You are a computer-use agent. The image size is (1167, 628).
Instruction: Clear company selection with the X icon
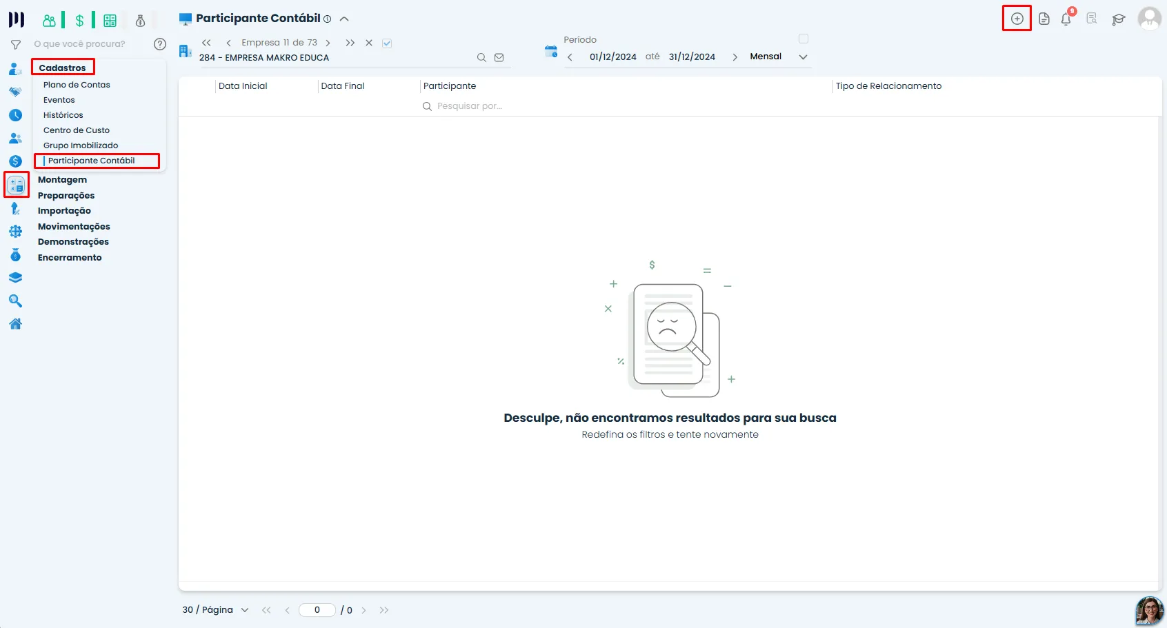click(x=369, y=43)
